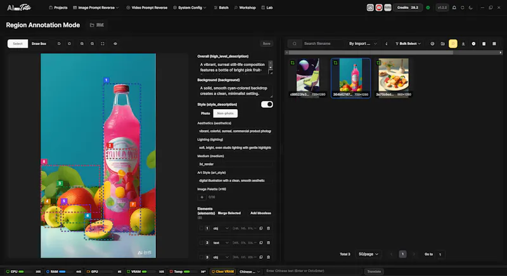Open the obj type dropdown for element 1
This screenshot has width=507, height=276.
pos(221,228)
